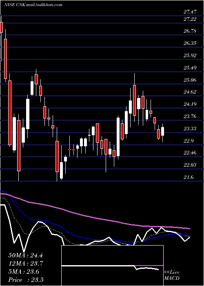Image resolution: width=204 pixels, height=286 pixels.
Task: Click the Price : 23.5 value
Action: (26, 280)
